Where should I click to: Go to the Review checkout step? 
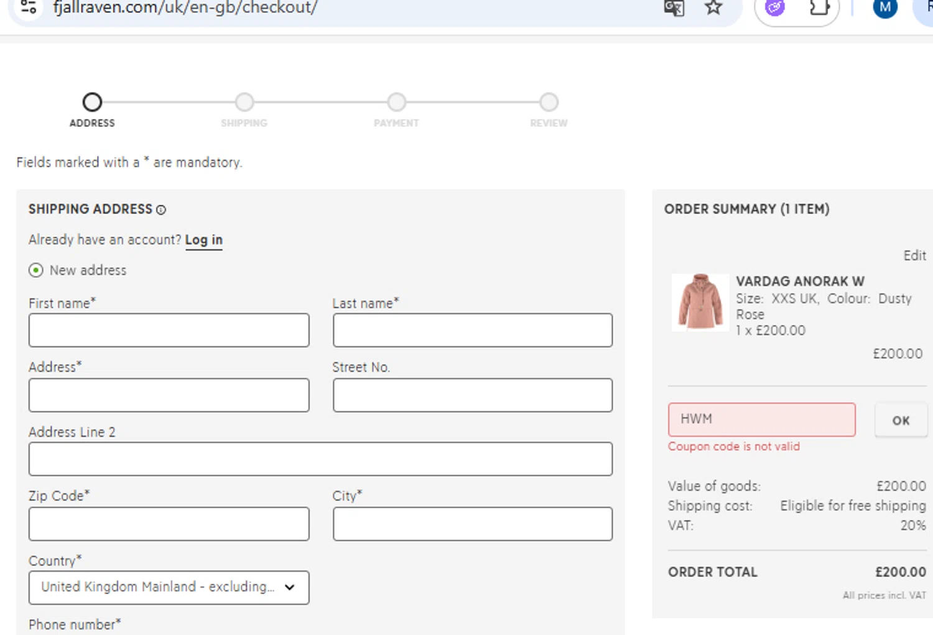tap(549, 102)
